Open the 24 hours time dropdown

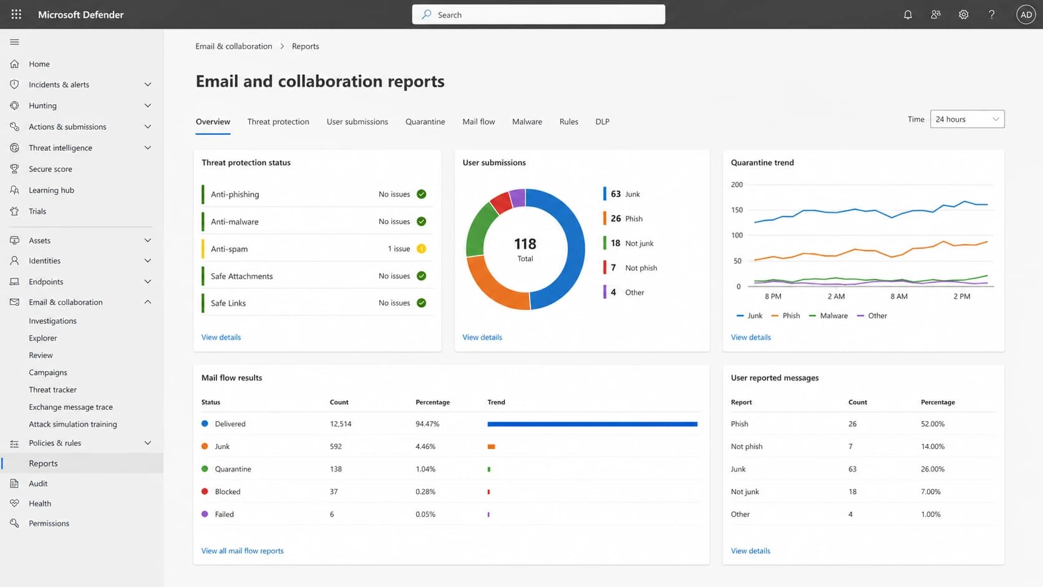pos(967,119)
